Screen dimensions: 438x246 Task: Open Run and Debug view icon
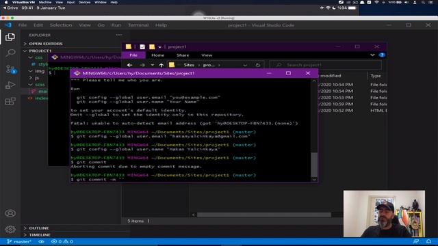[10, 85]
